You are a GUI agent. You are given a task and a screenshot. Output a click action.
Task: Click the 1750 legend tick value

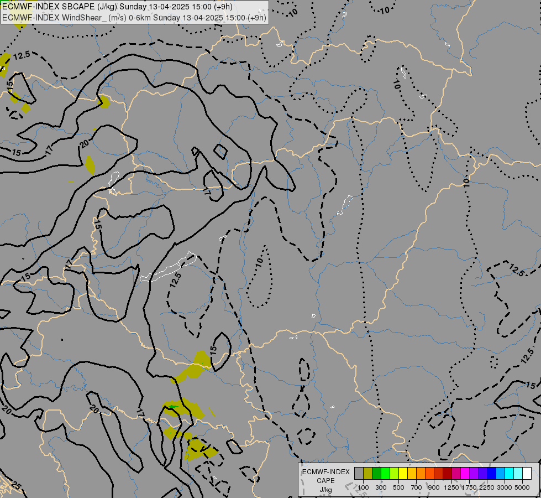pyautogui.click(x=469, y=487)
